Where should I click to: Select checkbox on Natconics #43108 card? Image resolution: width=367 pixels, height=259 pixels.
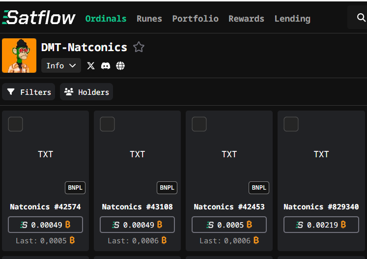107,124
